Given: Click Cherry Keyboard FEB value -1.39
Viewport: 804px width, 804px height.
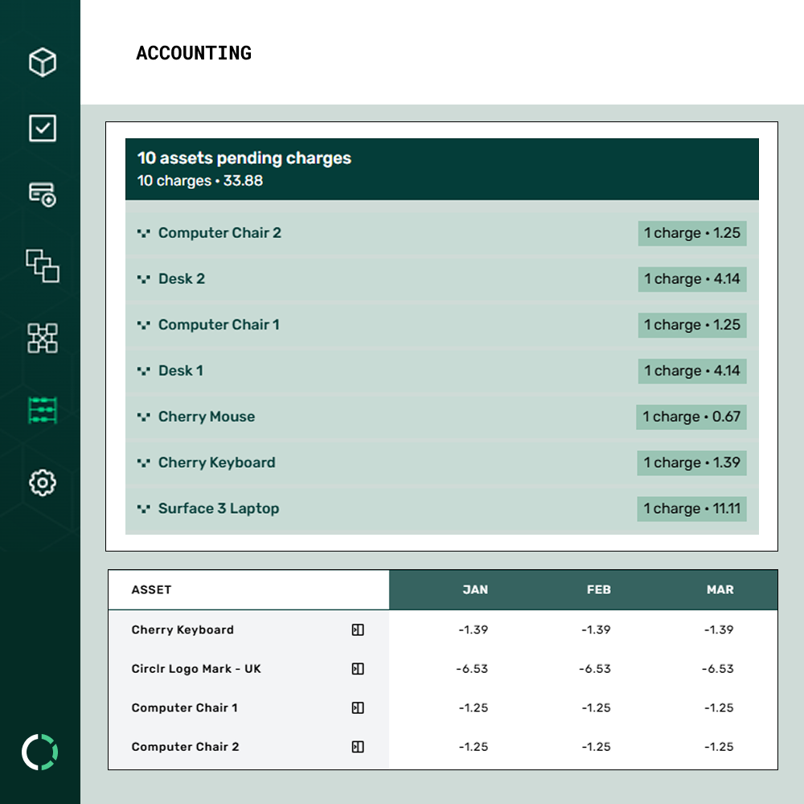Looking at the screenshot, I should [x=596, y=630].
